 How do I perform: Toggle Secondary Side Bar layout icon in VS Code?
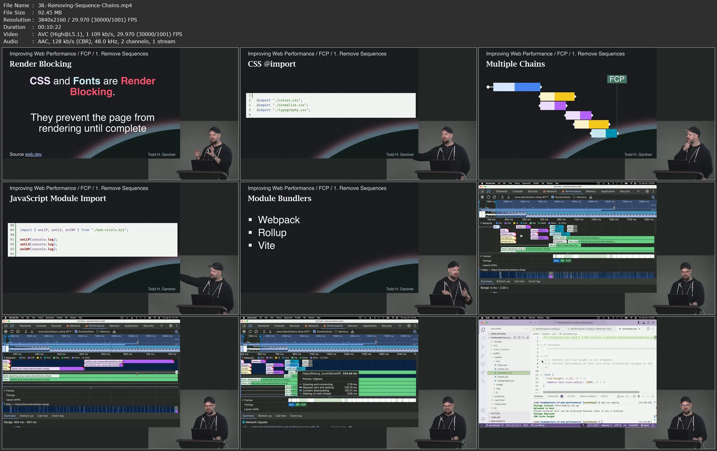point(648,323)
